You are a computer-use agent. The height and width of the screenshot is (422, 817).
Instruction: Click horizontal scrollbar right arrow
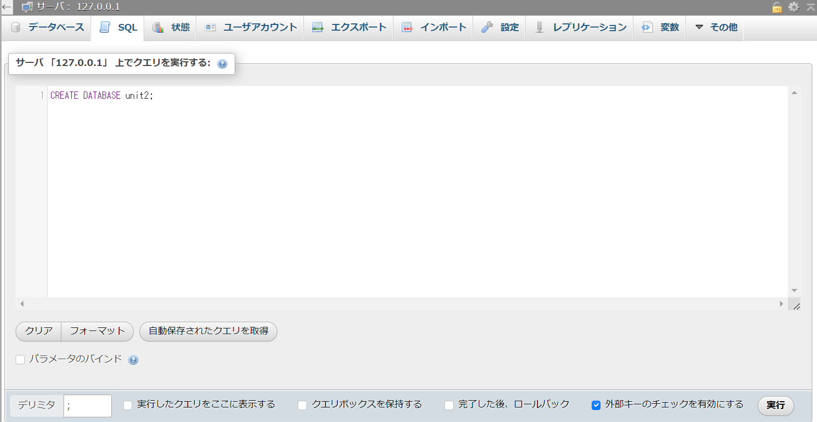[x=781, y=304]
